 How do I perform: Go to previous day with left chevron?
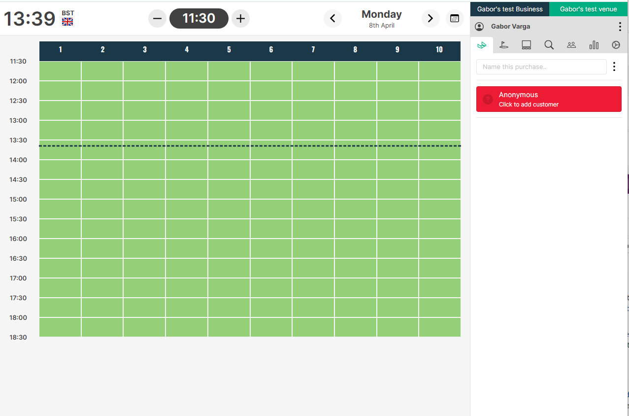[x=332, y=18]
